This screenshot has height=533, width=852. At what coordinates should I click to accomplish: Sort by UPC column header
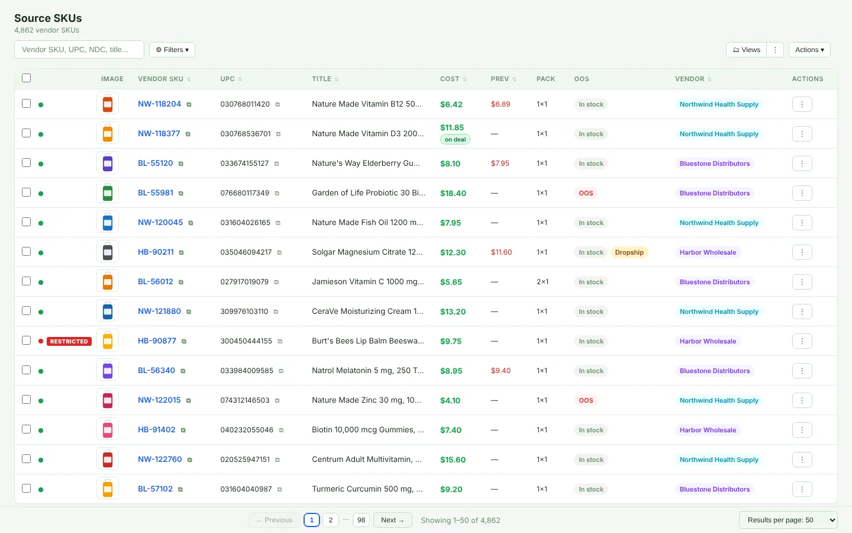(231, 79)
